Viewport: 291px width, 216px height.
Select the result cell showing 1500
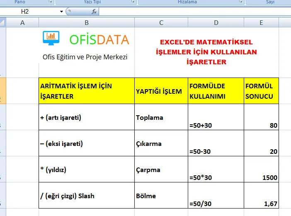[x=261, y=170]
